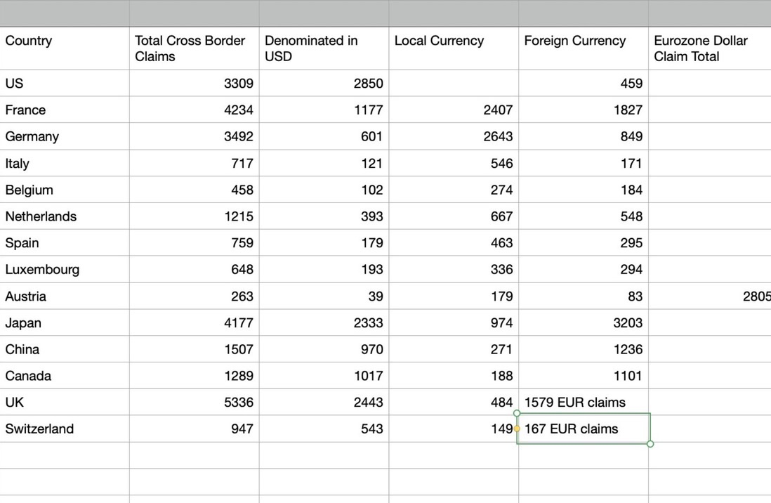The image size is (771, 503).
Task: Click the Canada country cell
Action: point(65,376)
